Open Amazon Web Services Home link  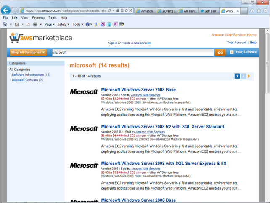click(234, 35)
